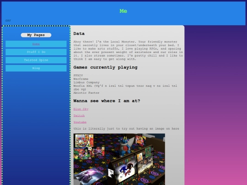Screen dimensions: 247x185
Task: Click the "Abiotic Factor" game entry
Action: [86, 93]
